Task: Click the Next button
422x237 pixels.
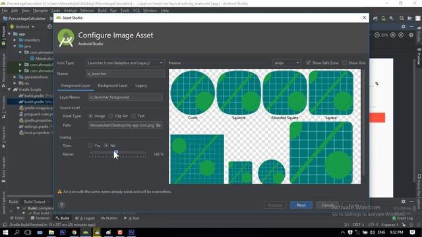Action: coord(301,205)
